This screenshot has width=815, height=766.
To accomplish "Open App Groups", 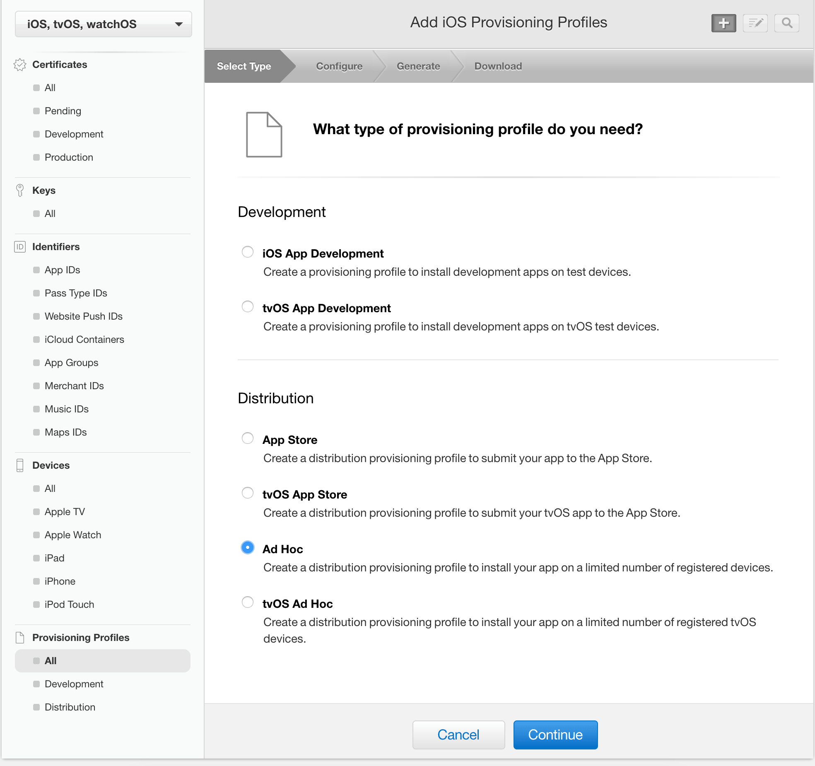I will coord(72,363).
